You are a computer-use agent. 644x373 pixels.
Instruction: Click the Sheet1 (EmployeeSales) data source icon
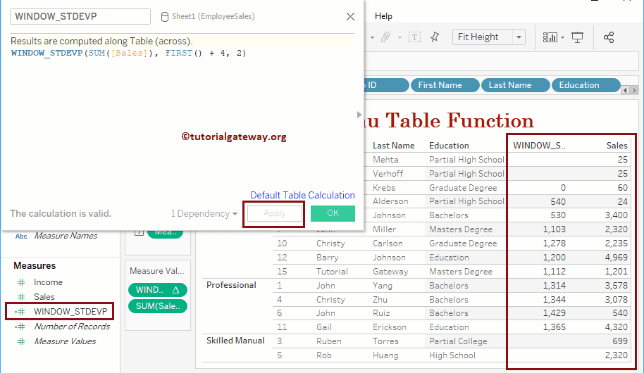164,17
